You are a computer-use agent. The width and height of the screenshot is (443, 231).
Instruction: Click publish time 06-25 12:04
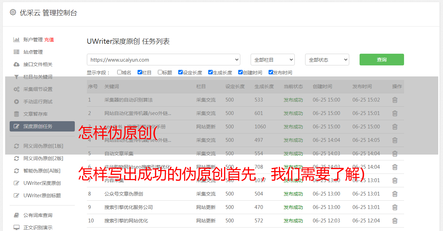366,221
